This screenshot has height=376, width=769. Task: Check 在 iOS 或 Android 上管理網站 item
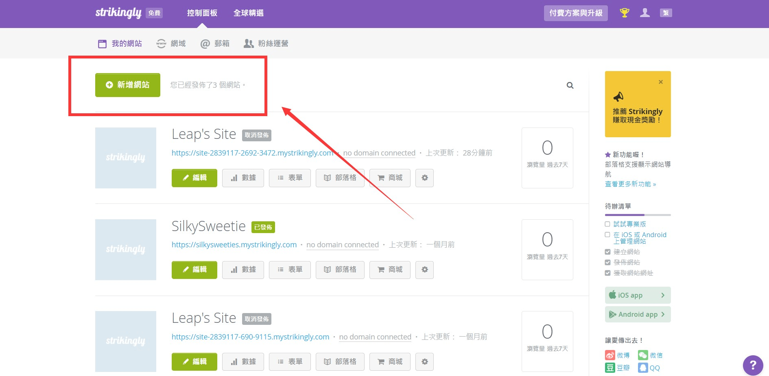point(607,235)
